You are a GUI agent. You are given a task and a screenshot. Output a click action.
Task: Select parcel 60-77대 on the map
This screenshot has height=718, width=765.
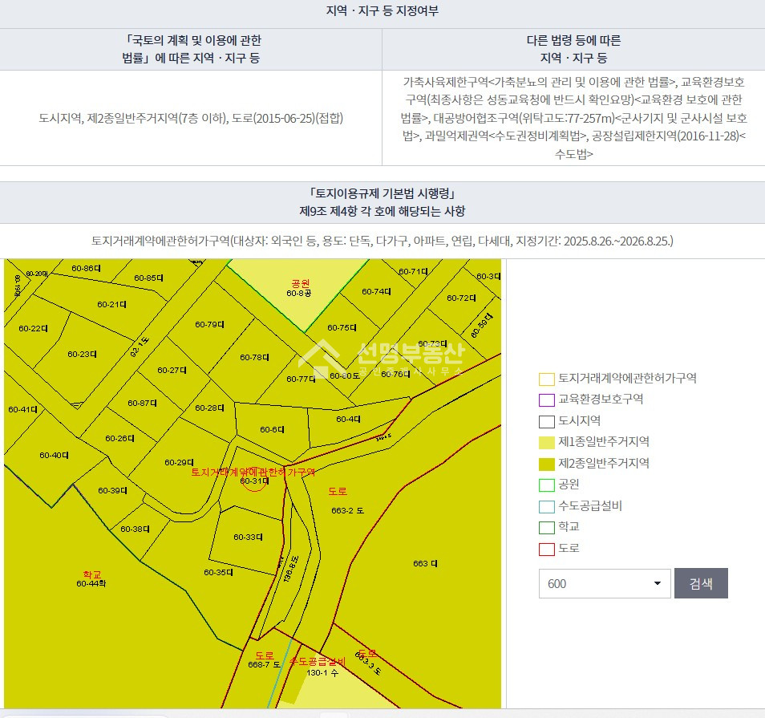pyautogui.click(x=301, y=379)
